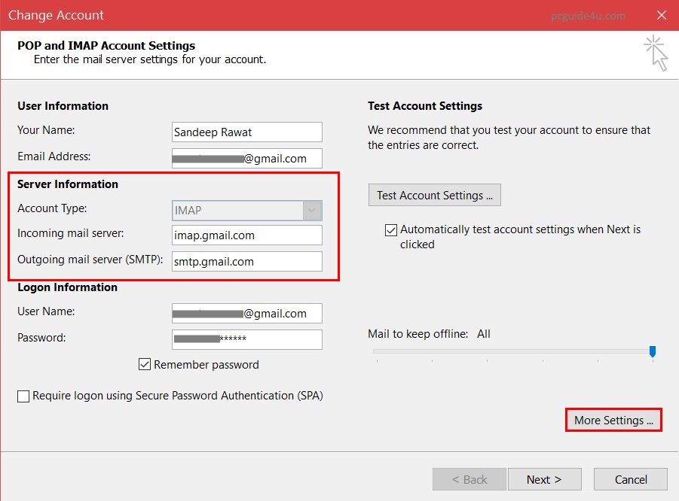Click the disabled Back button
This screenshot has width=679, height=501.
point(469,480)
